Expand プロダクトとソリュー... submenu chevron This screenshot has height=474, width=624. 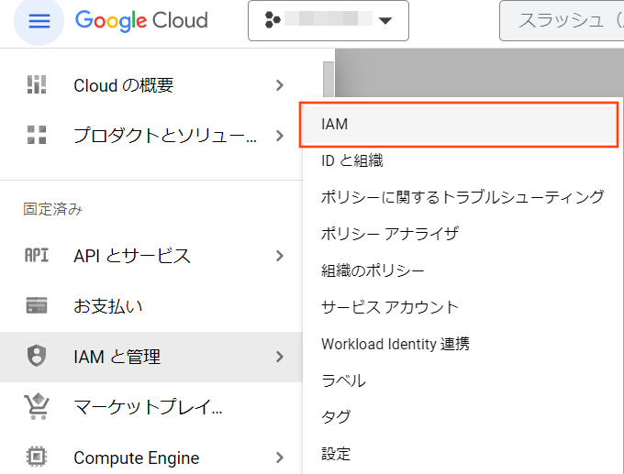pyautogui.click(x=280, y=136)
